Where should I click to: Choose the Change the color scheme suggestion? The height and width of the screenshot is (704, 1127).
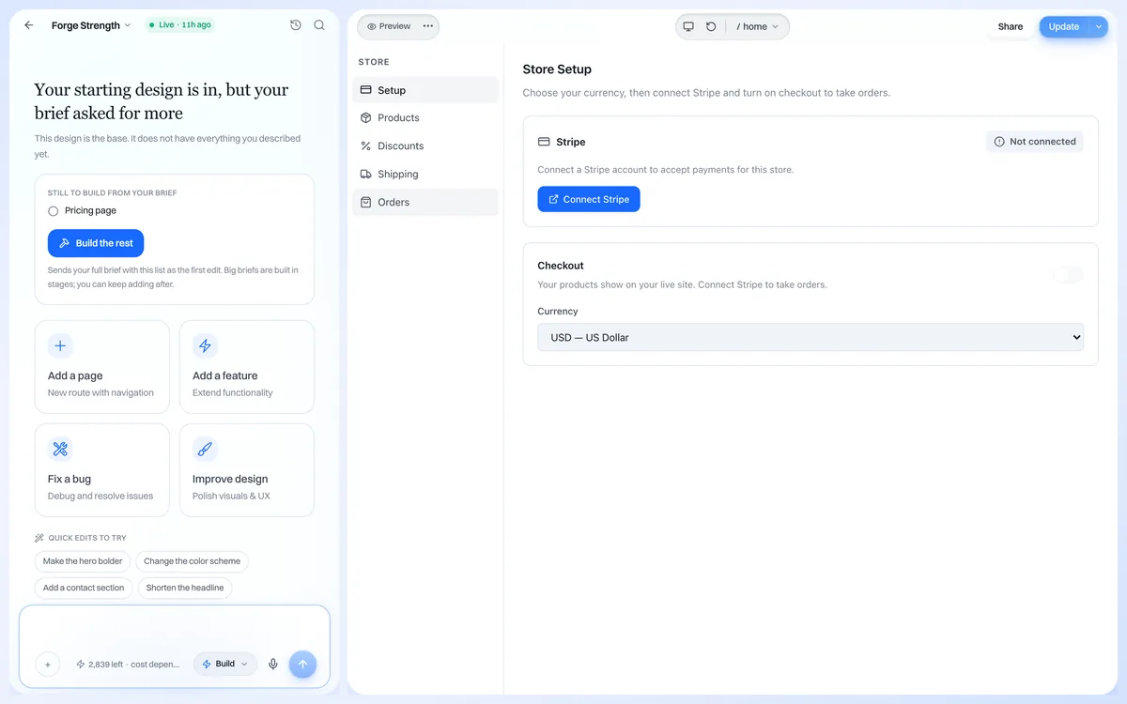193,561
